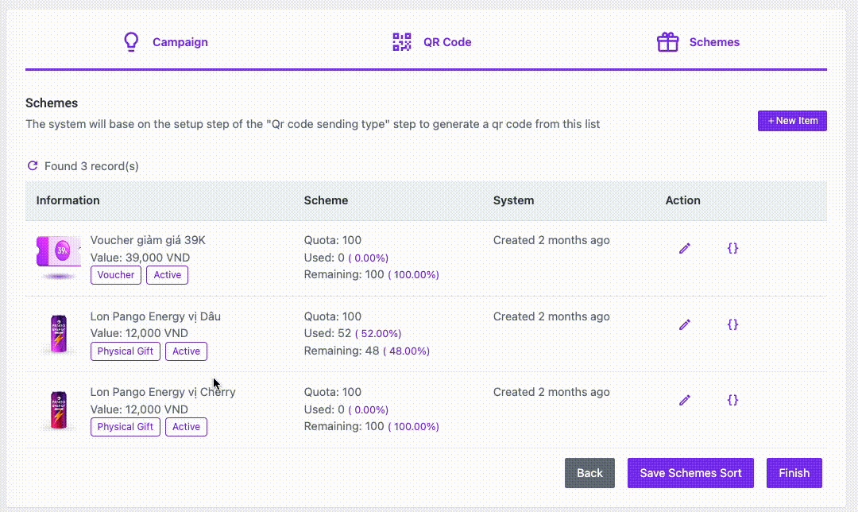Switch to the Campaign tab
This screenshot has width=858, height=512.
(180, 42)
